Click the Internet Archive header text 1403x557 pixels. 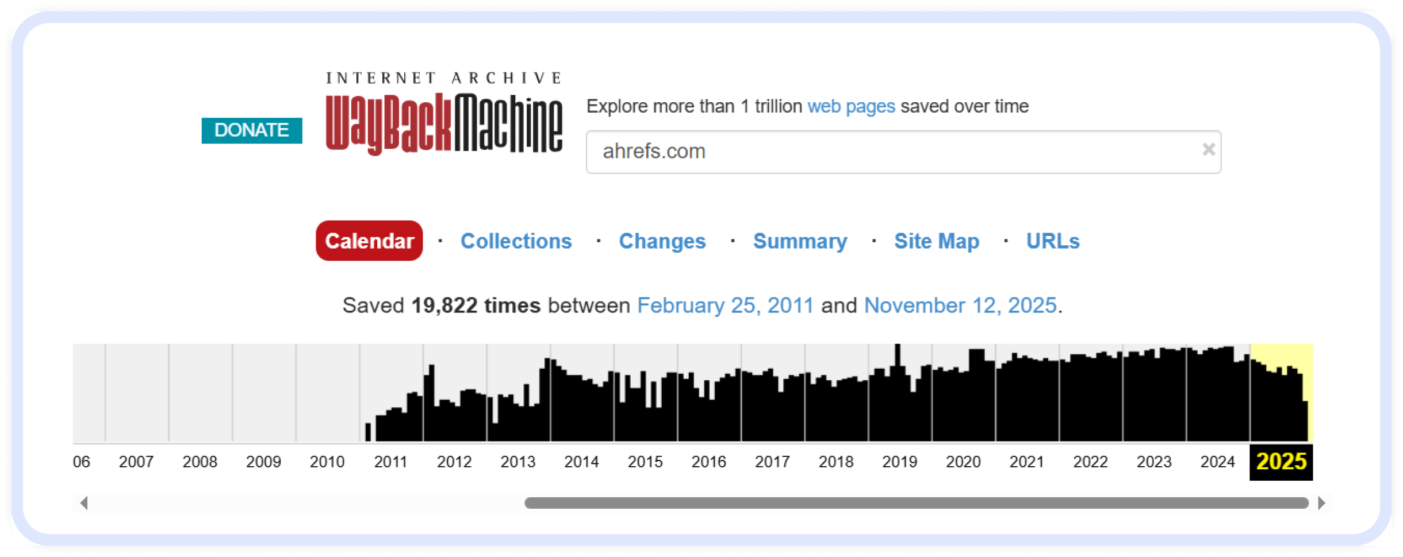(443, 76)
